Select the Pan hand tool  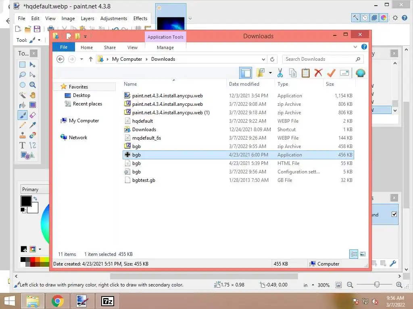[33, 95]
